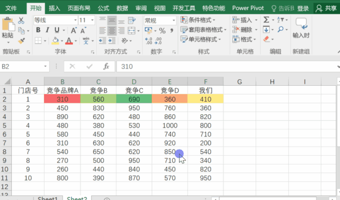The width and height of the screenshot is (340, 200).
Task: Click the Accounting number format icon
Action: pyautogui.click(x=149, y=31)
